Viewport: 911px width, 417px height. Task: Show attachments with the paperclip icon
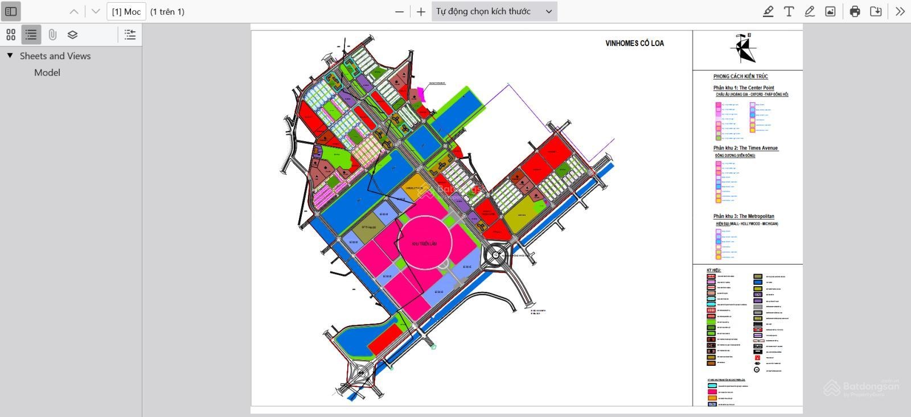[52, 35]
